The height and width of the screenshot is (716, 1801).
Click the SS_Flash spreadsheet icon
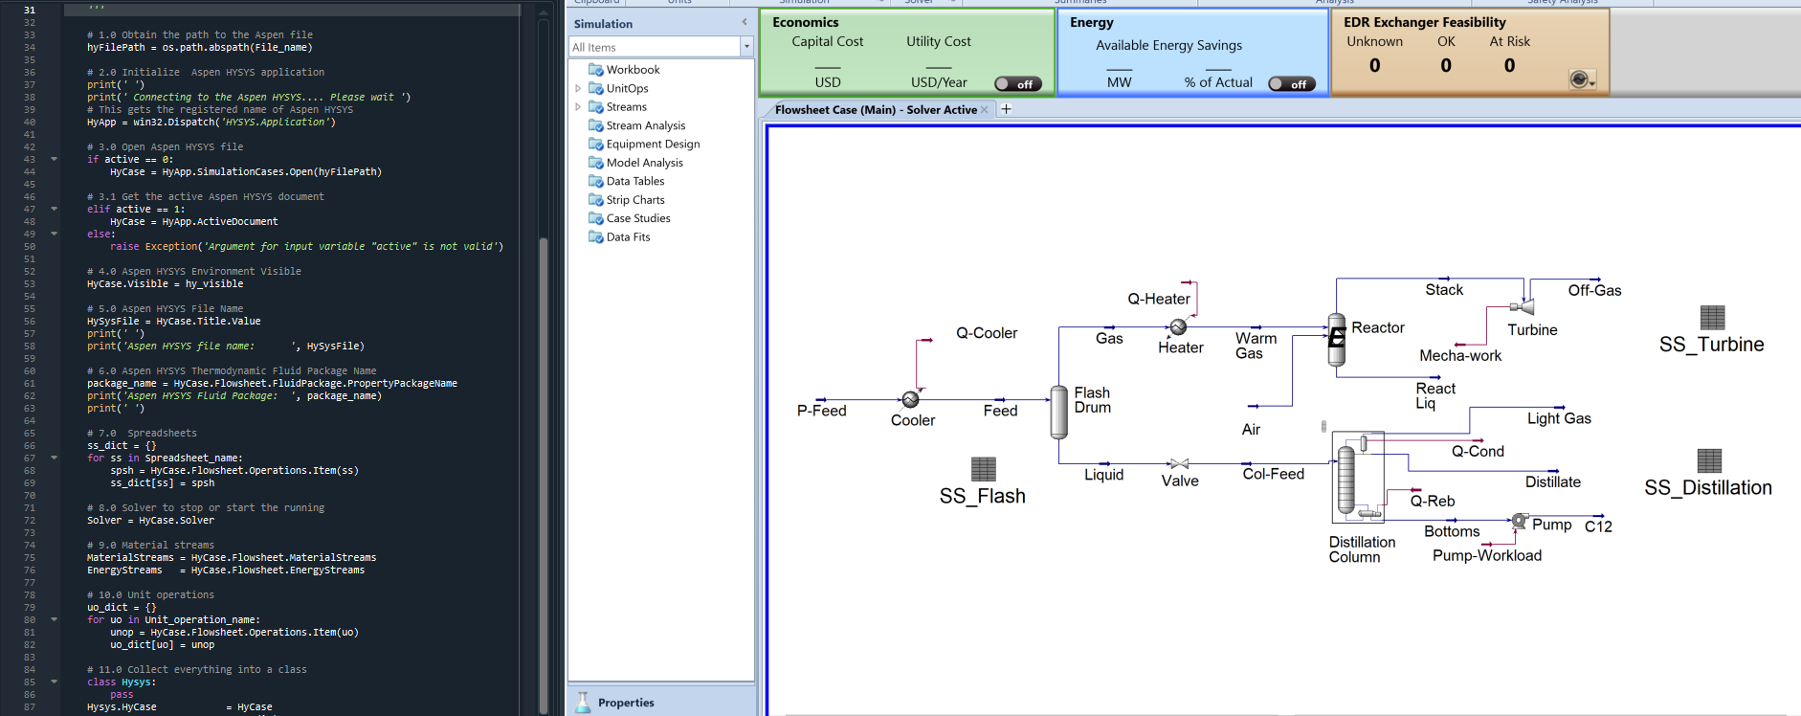tap(983, 469)
